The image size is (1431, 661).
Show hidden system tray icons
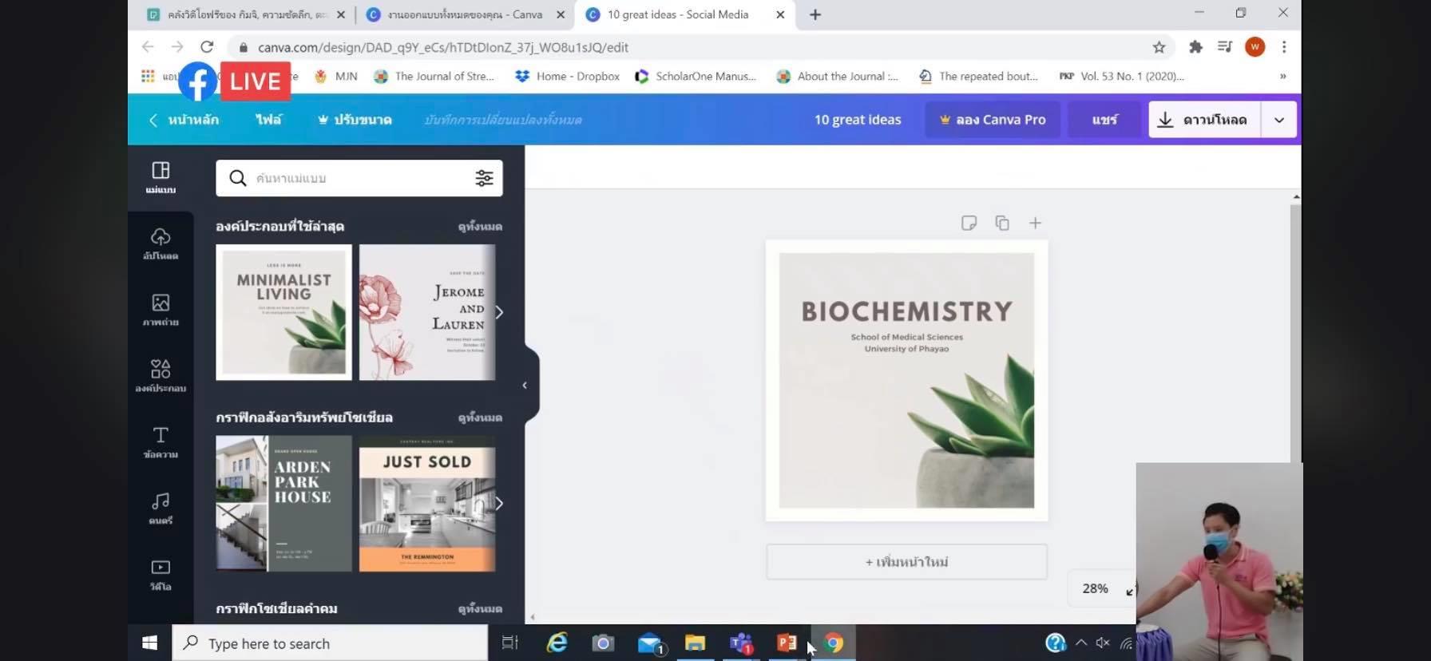(1081, 643)
